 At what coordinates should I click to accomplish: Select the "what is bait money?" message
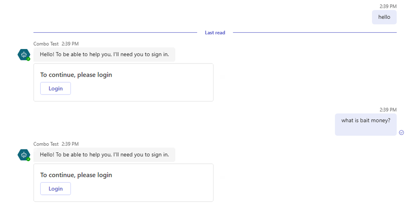click(x=366, y=121)
